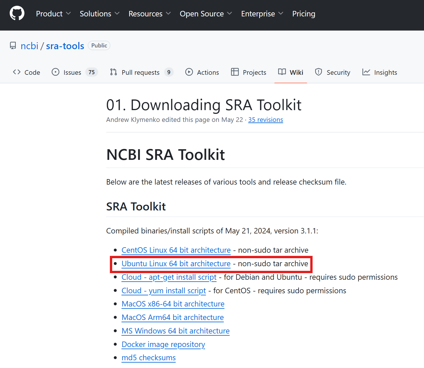This screenshot has height=368, width=424.
Task: Click the Issues count badge 75
Action: (92, 72)
